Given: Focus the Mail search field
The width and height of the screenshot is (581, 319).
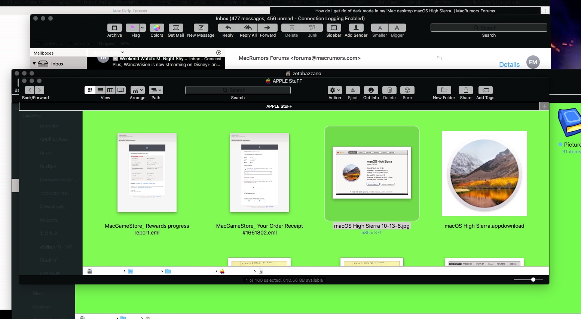Looking at the screenshot, I should 489,28.
